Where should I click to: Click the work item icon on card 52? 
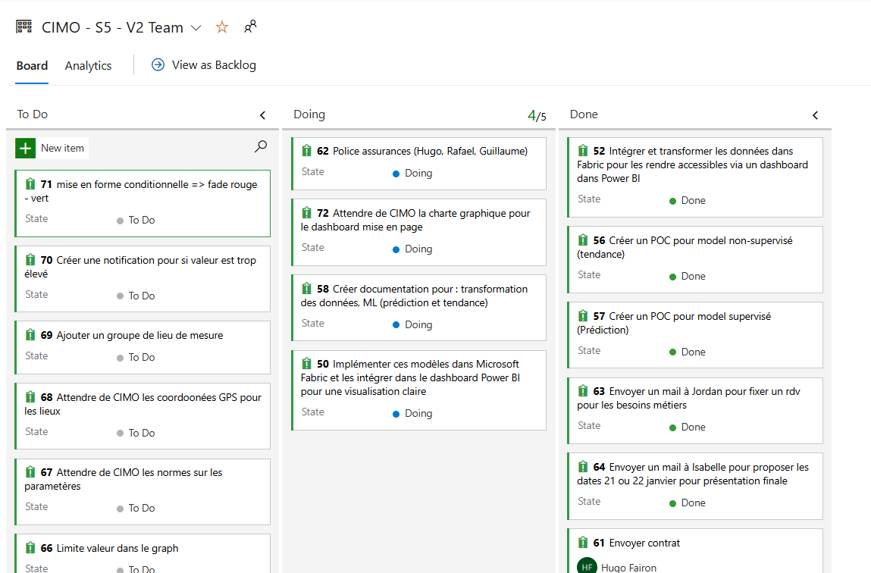pyautogui.click(x=583, y=151)
